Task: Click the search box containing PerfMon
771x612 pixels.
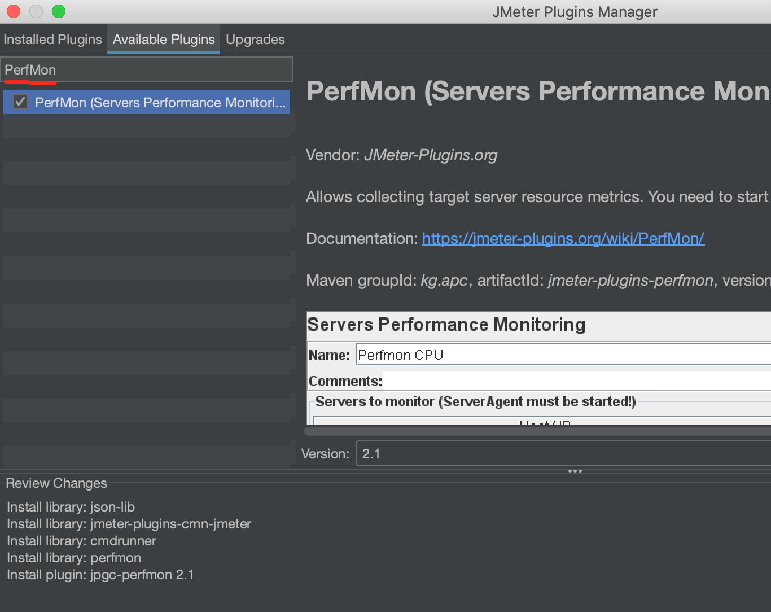Action: point(147,69)
